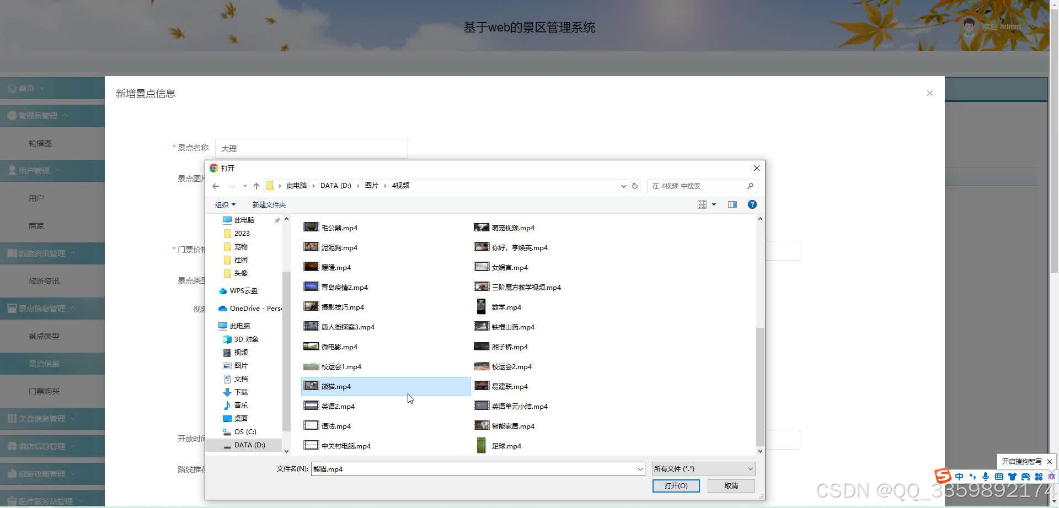Open the 2023 folder in navigation pane
1059x508 pixels.
pos(237,233)
